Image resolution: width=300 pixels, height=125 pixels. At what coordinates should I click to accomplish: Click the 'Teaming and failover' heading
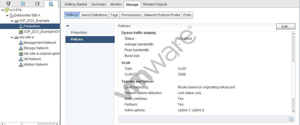click(138, 81)
